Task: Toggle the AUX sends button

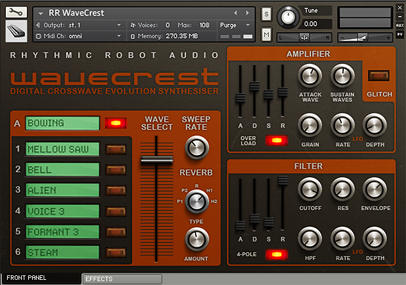Action: (x=400, y=26)
